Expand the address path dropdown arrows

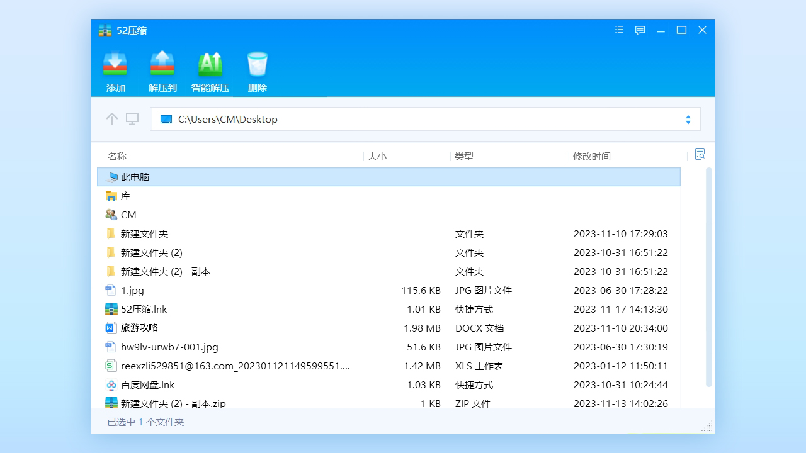click(688, 120)
